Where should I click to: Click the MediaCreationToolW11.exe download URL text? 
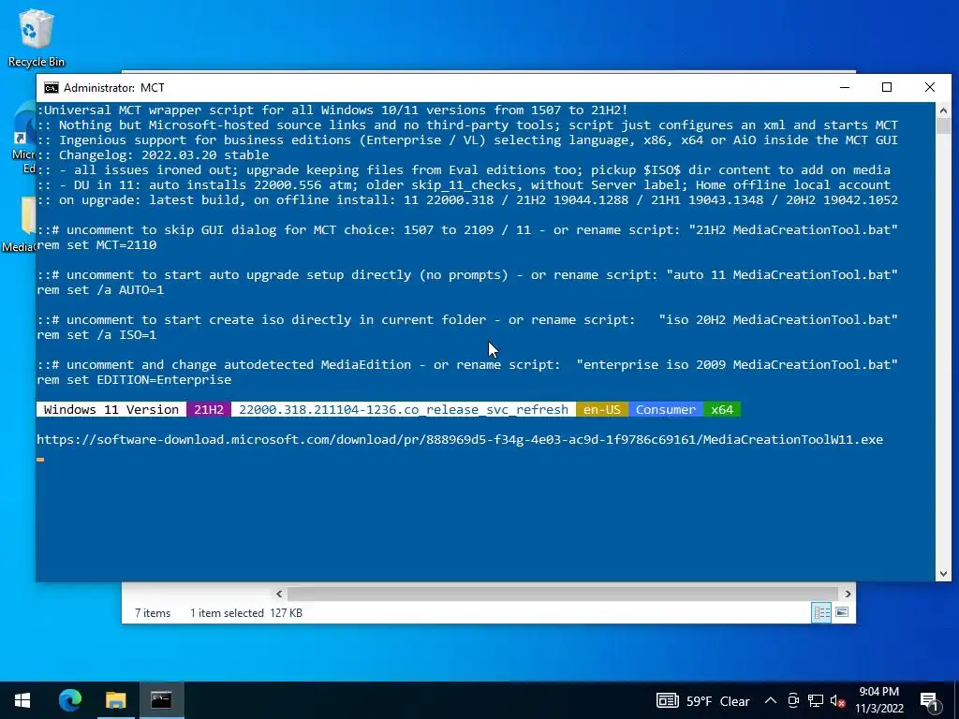(x=460, y=440)
